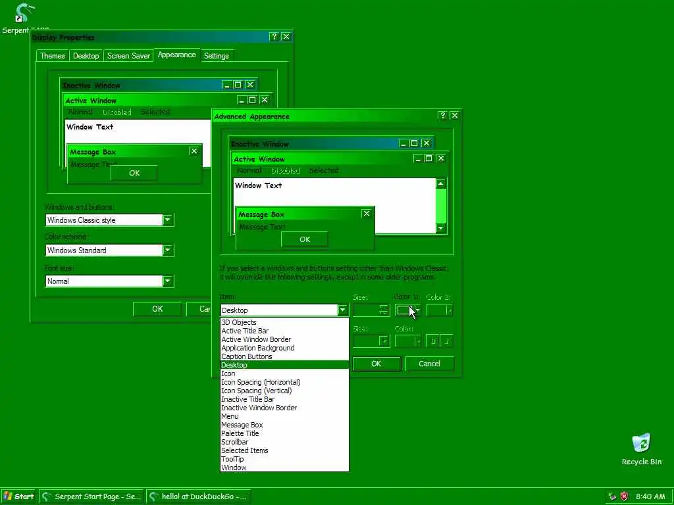Click the taskbar clock showing 8:40 AM
The width and height of the screenshot is (674, 505).
[x=650, y=496]
